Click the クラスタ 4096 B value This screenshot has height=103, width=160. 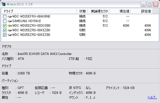pyautogui.click(x=22, y=93)
